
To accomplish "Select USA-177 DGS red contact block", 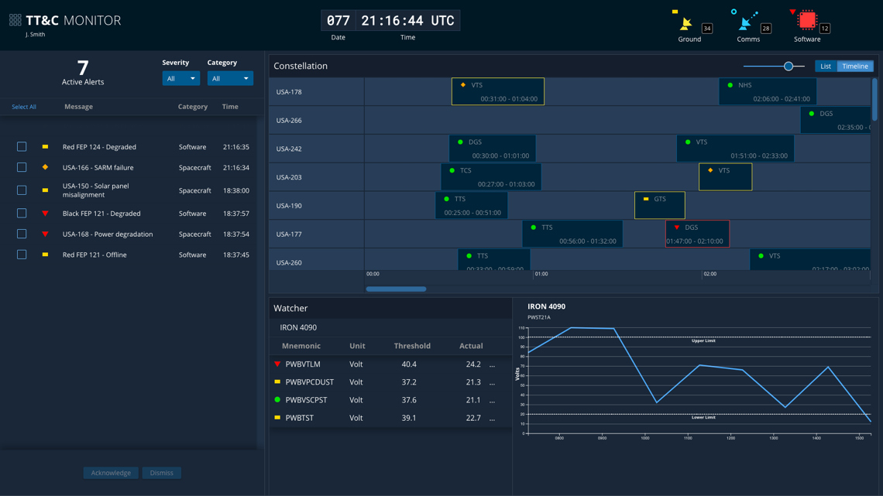I will [x=697, y=234].
